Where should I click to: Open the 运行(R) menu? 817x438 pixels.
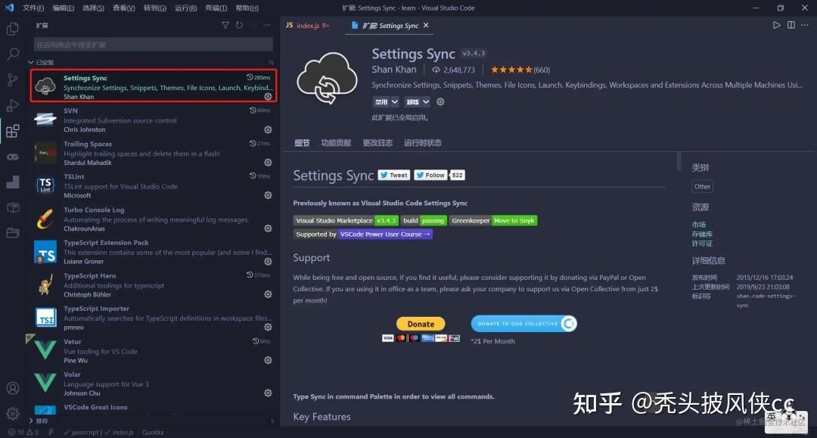point(185,8)
